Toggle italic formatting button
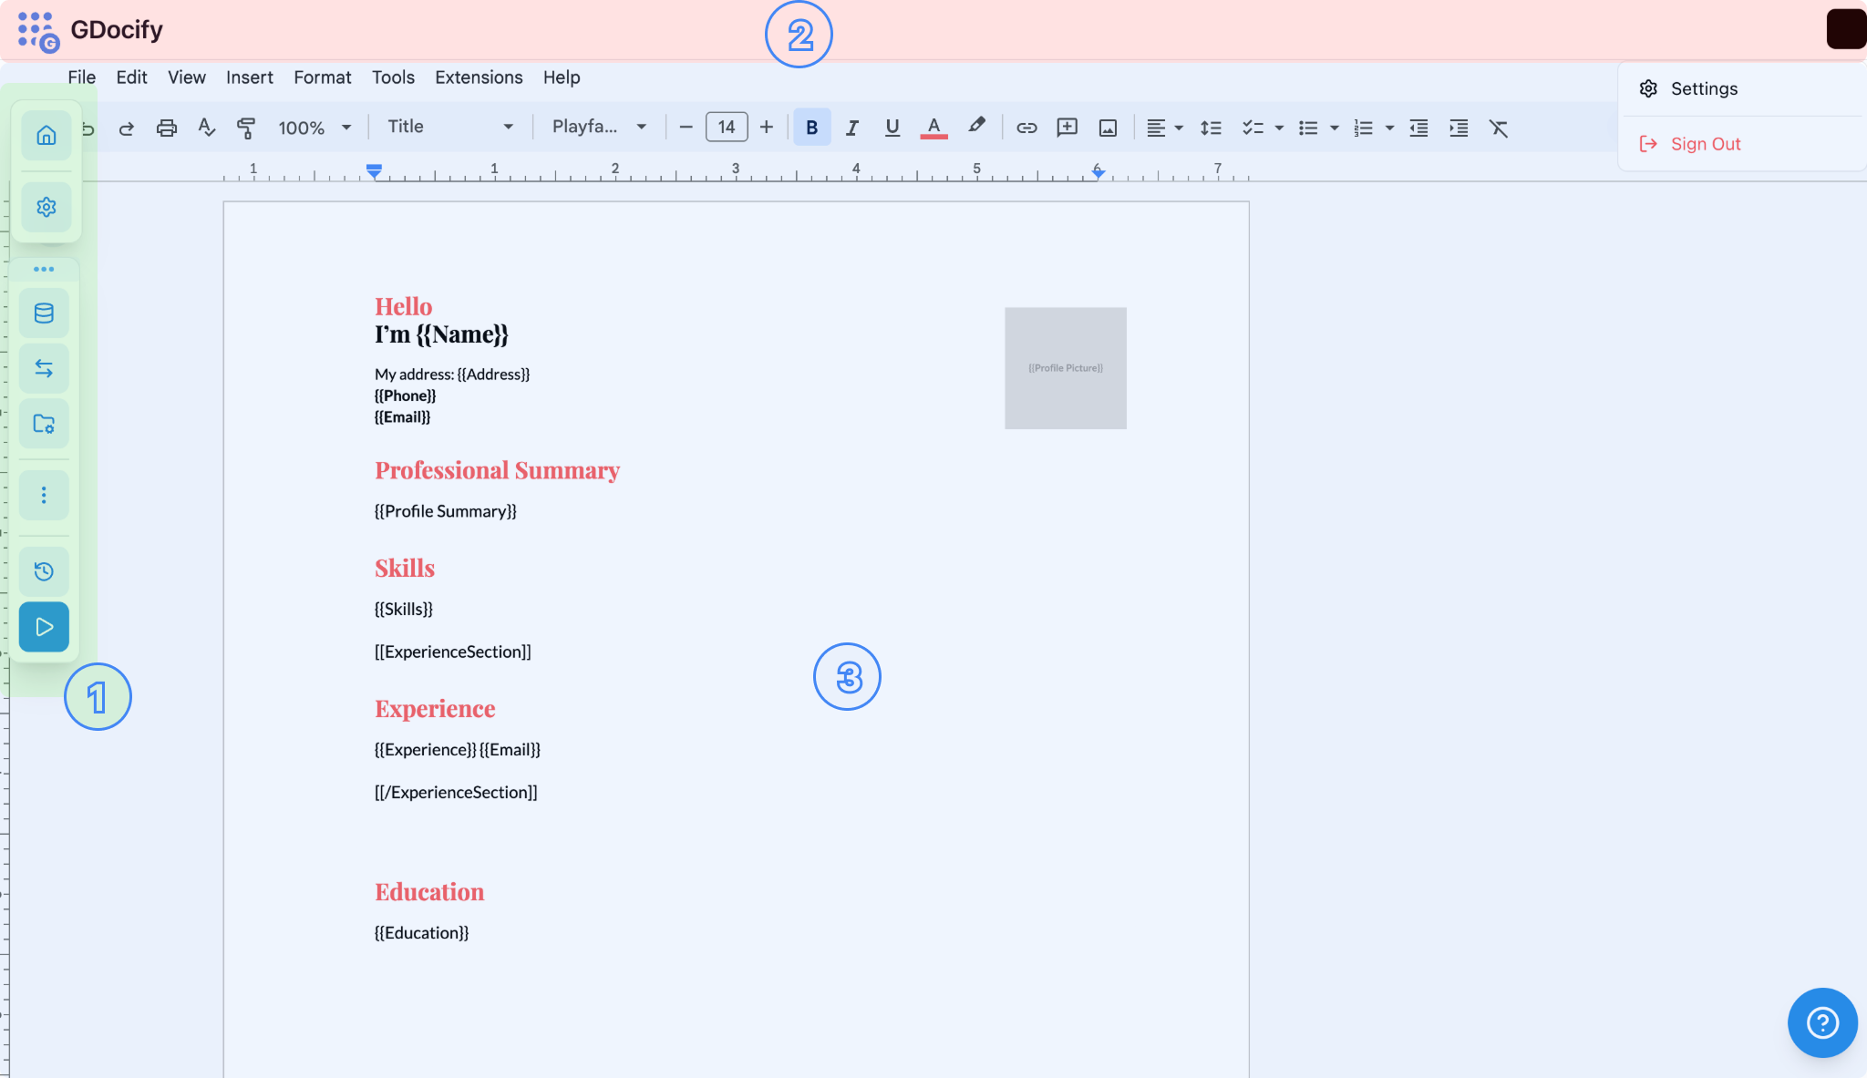This screenshot has width=1867, height=1078. 851,128
